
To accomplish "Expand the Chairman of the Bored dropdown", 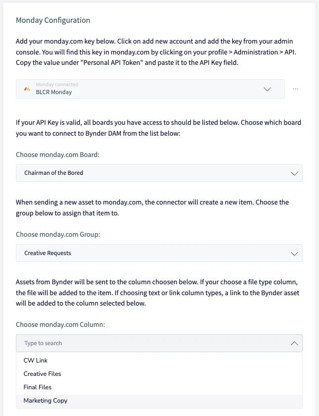I will 159,173.
